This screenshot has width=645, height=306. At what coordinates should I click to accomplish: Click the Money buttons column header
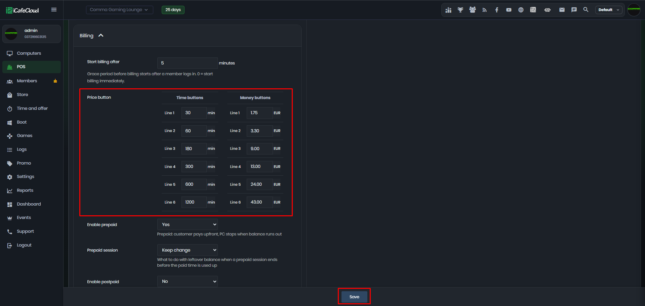click(255, 98)
